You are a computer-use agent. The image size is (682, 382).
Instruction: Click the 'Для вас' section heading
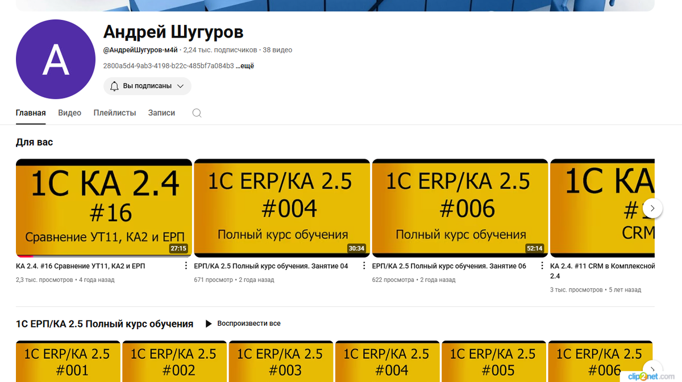point(34,142)
